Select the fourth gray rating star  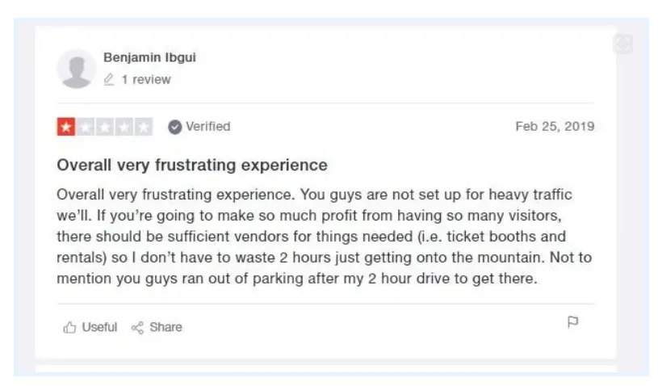(124, 127)
